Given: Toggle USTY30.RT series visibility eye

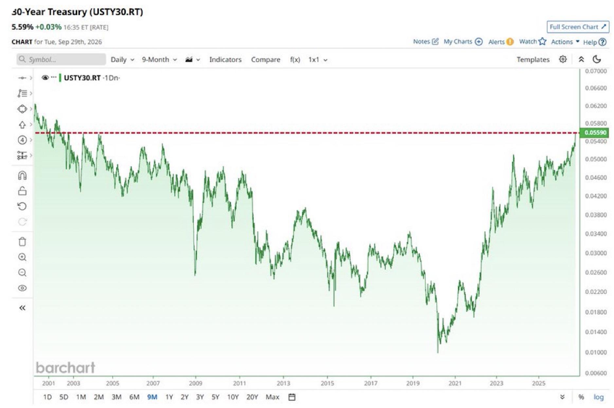Looking at the screenshot, I should [45, 78].
